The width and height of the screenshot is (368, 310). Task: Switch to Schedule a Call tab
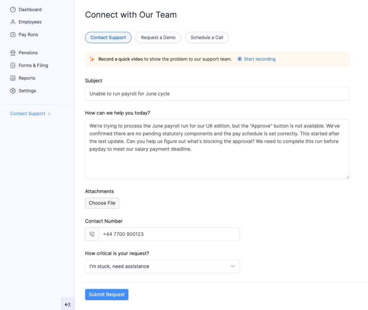click(x=207, y=38)
